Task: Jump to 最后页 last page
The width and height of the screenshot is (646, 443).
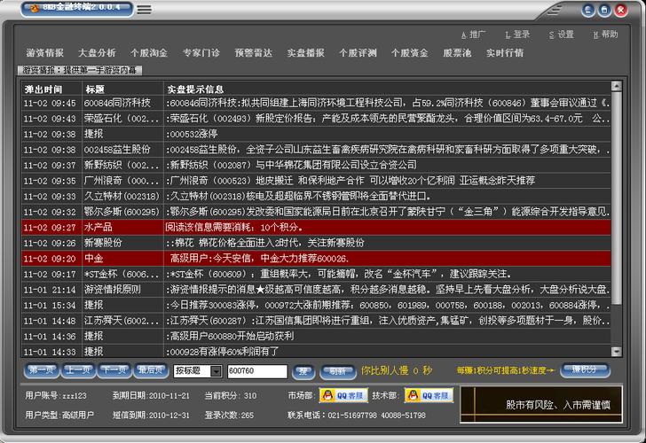Action: click(x=151, y=370)
